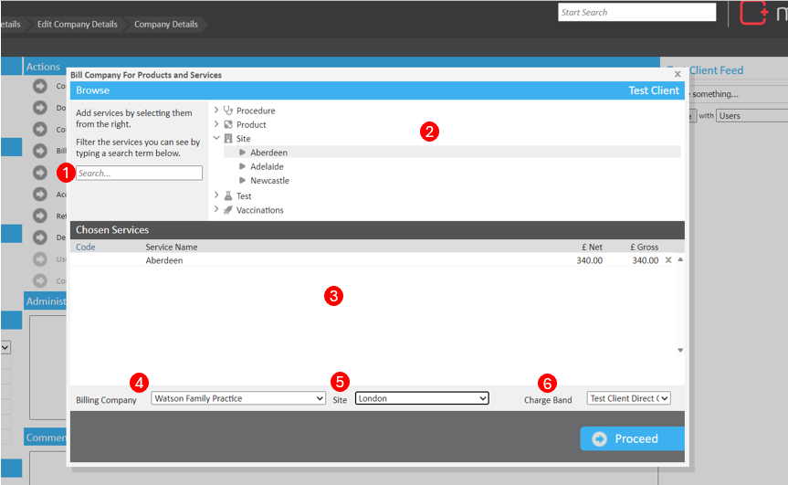Click the Company Details breadcrumb
Screen dimensions: 788x485
pos(165,24)
